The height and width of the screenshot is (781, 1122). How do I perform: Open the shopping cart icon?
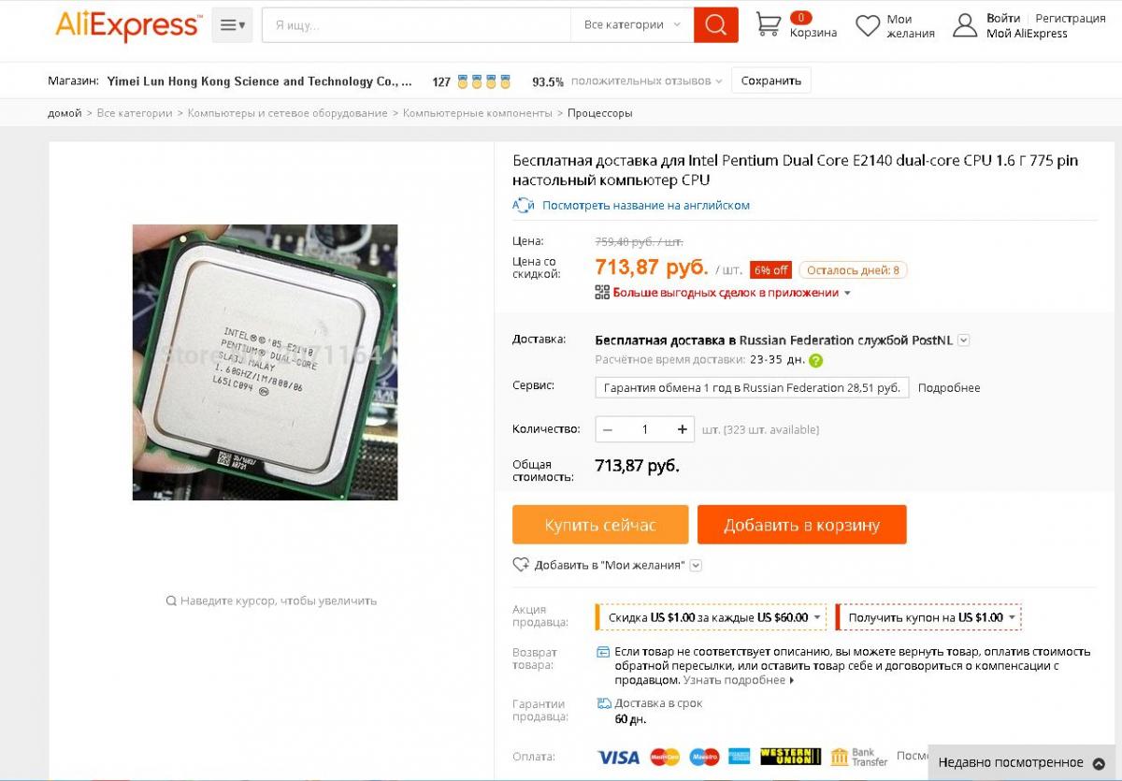pos(768,24)
